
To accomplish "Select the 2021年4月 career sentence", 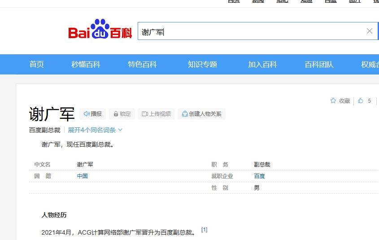I will click(x=118, y=232).
